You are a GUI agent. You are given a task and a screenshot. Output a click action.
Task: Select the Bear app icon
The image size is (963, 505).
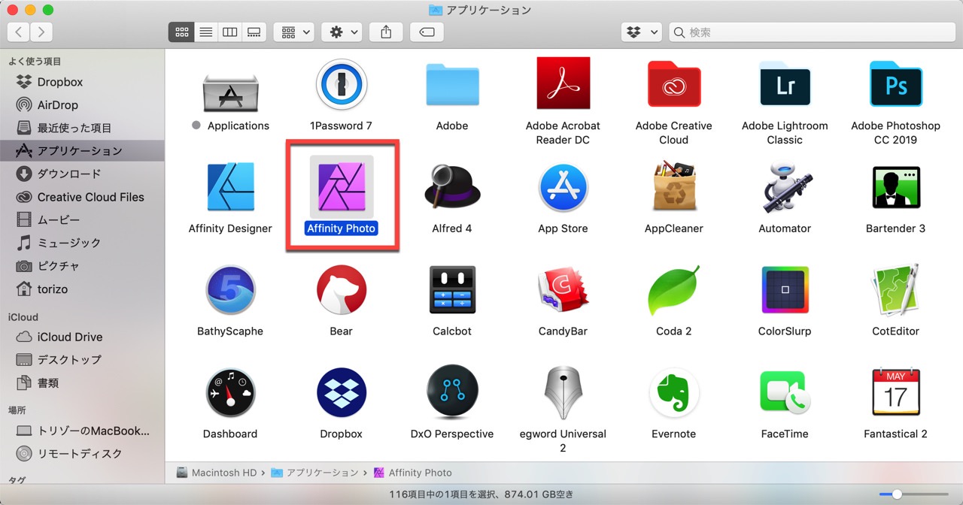341,289
